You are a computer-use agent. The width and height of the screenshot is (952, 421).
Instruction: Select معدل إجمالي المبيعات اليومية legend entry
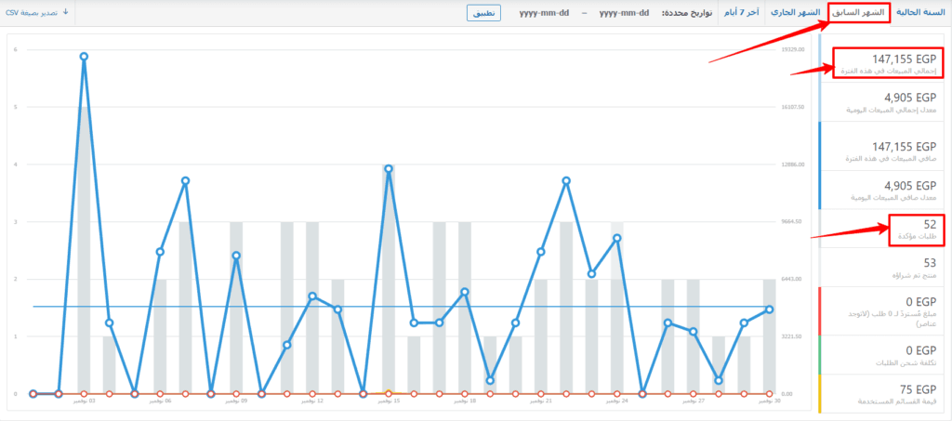[x=881, y=102]
